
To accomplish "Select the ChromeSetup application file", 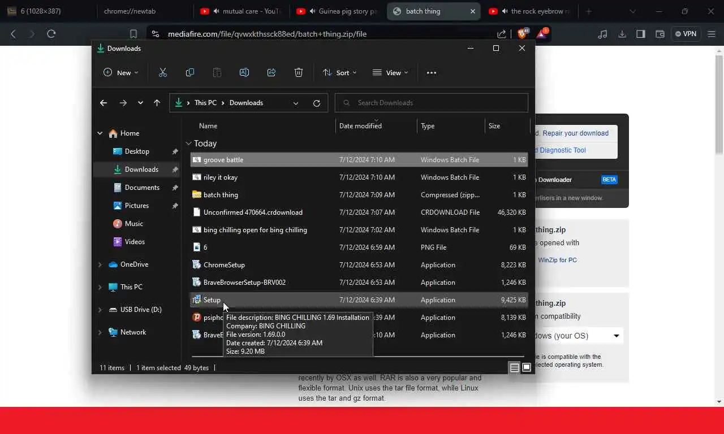I will [x=359, y=265].
